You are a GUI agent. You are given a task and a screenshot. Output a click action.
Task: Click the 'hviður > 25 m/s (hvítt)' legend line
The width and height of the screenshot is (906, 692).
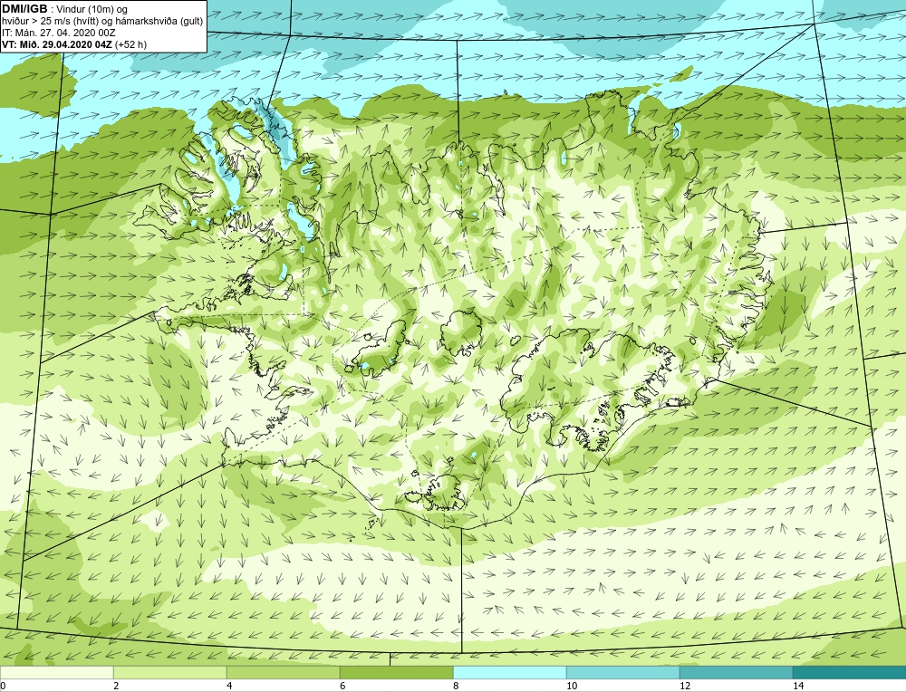[x=102, y=22]
